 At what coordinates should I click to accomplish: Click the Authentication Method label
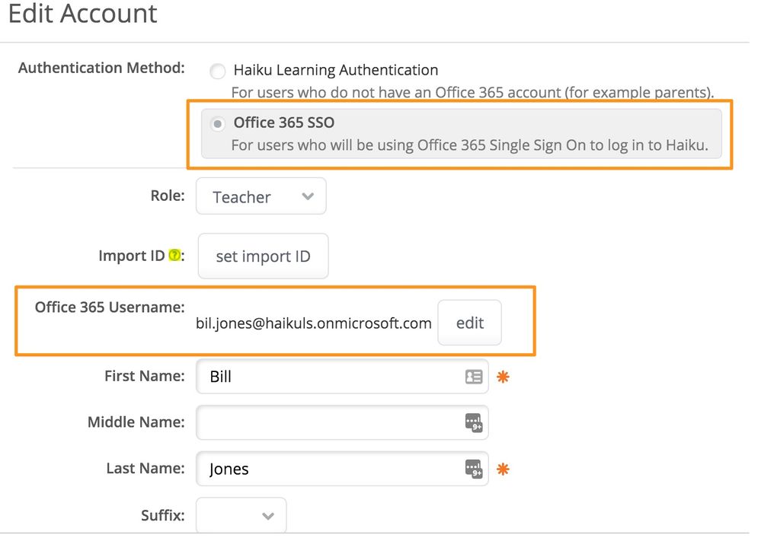tap(101, 68)
